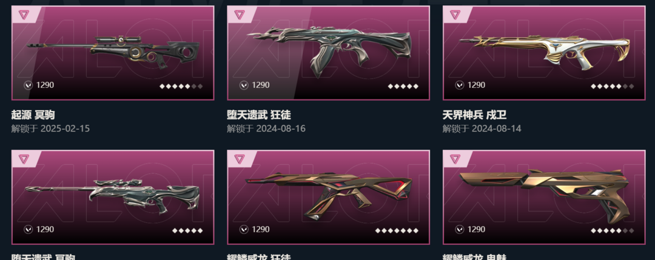
Task: Click the VP currency icon on 天界神兵 戍卫 card
Action: coord(460,85)
